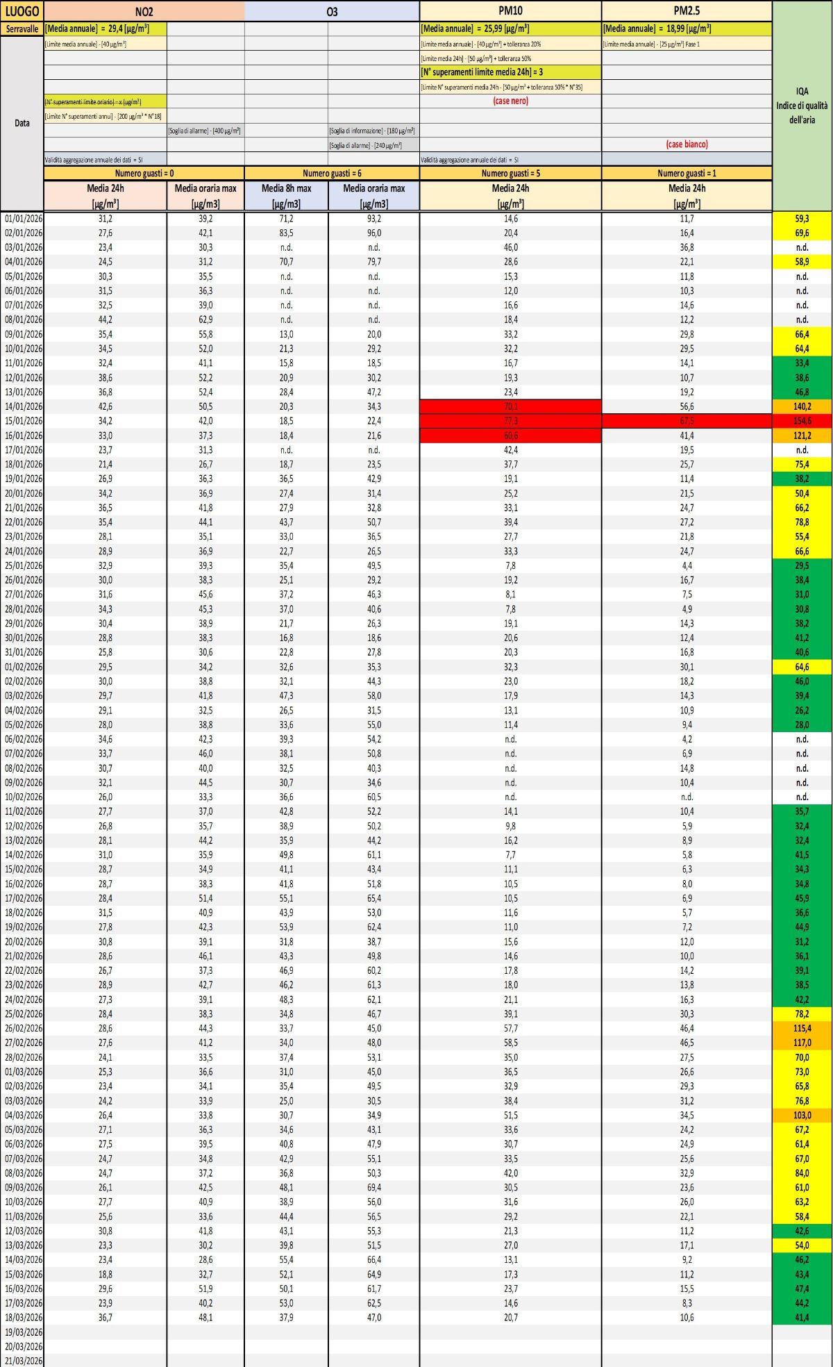Click the PM2.5 column group header

687,11
